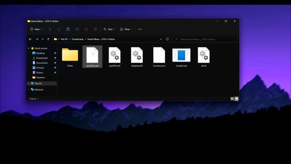Switch to details view in status bar

(232, 99)
